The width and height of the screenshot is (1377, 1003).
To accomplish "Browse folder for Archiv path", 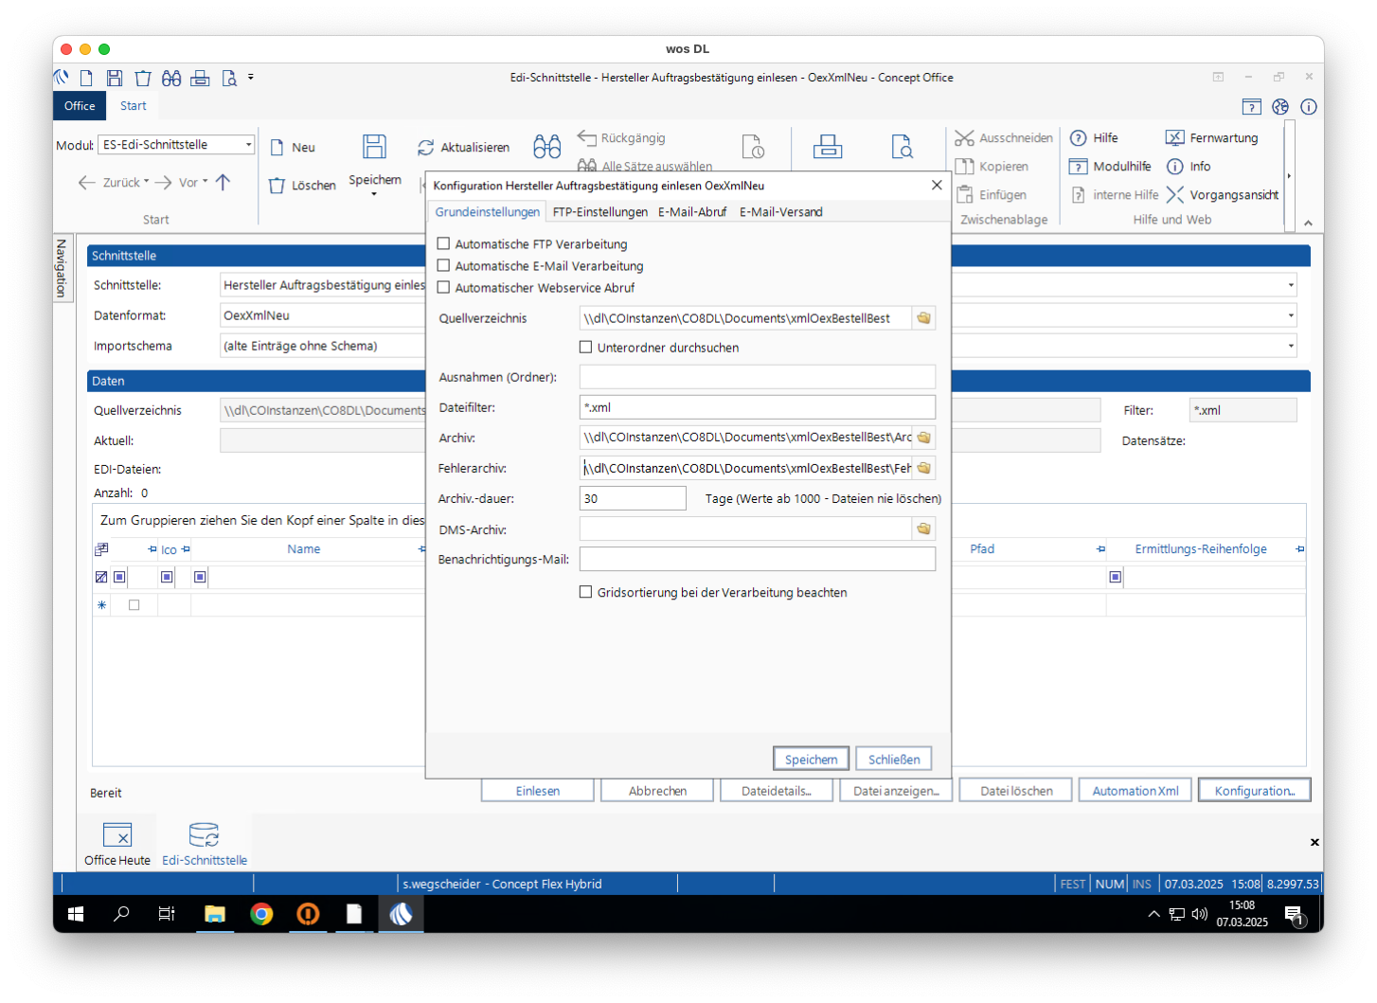I will point(924,438).
